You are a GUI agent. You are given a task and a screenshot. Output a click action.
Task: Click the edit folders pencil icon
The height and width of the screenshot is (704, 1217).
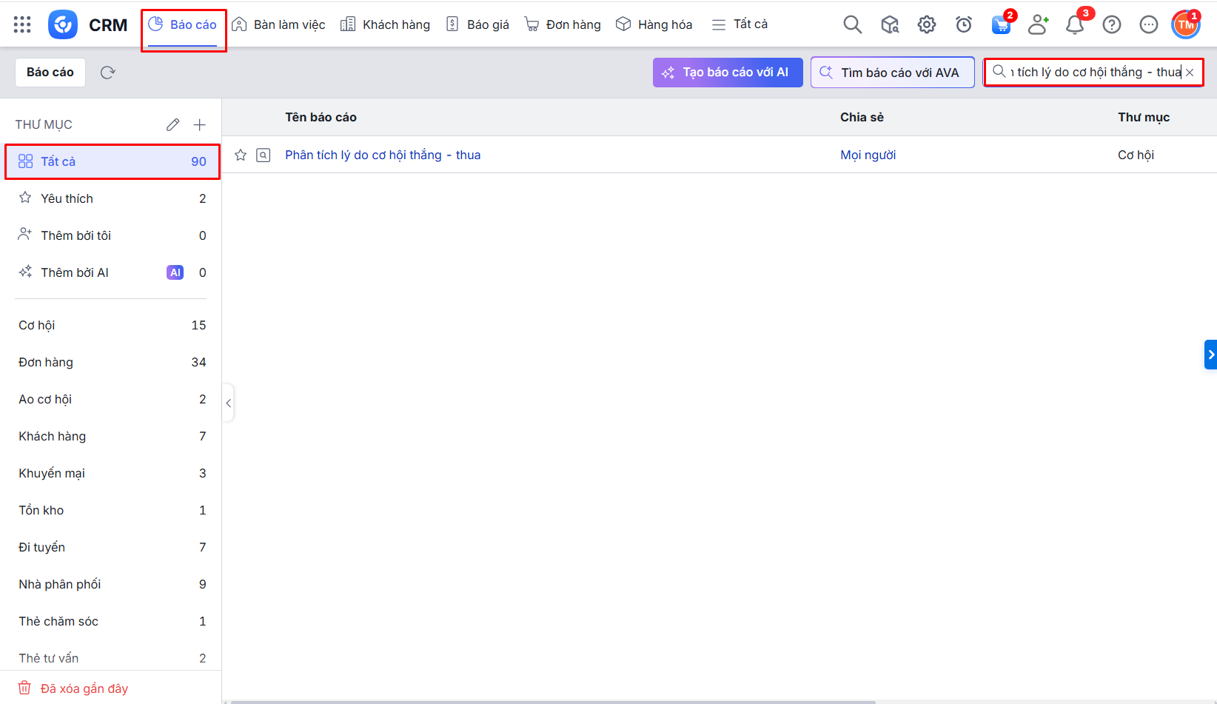pyautogui.click(x=172, y=124)
